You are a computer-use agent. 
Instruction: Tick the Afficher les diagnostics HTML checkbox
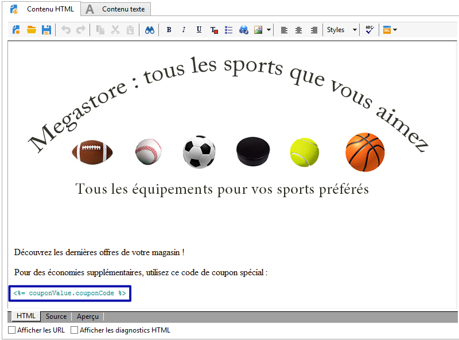pyautogui.click(x=75, y=330)
